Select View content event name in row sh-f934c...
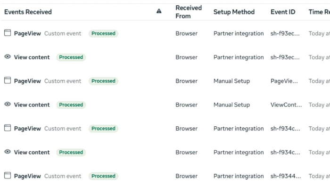 (x=32, y=152)
